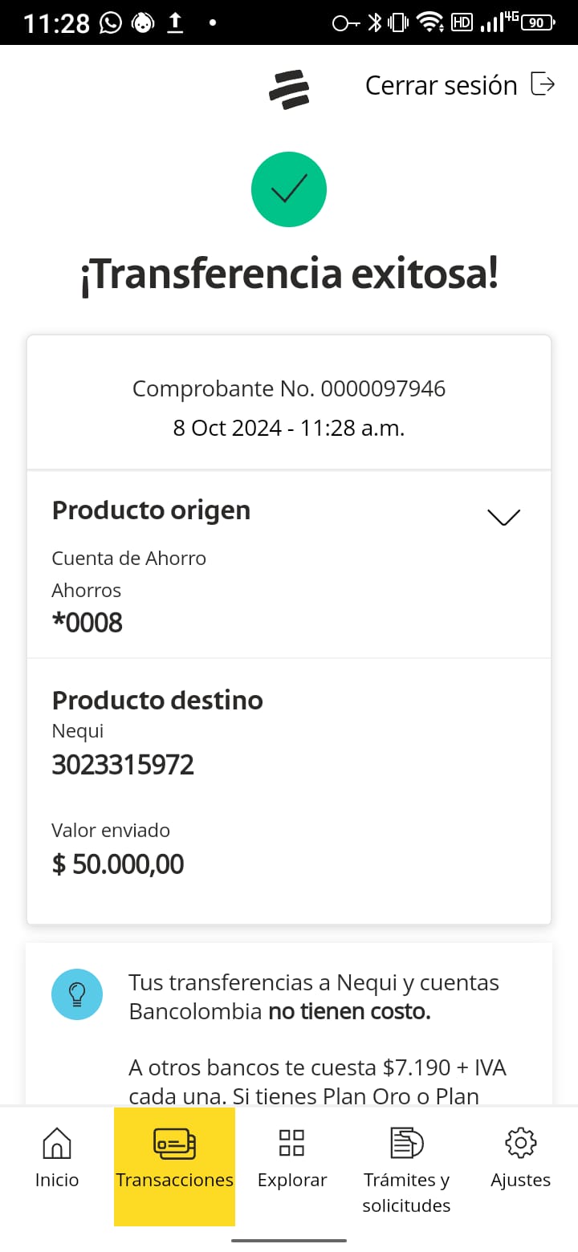
Task: Tap the Comprobante No. 0000097946 text
Action: [x=289, y=389]
